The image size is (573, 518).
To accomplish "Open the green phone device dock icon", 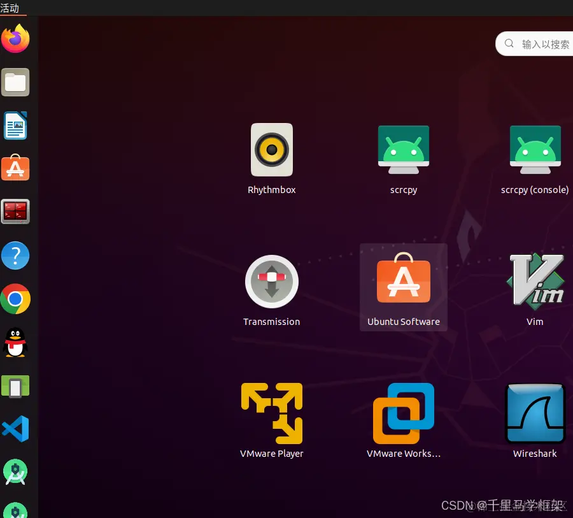I will 15,386.
